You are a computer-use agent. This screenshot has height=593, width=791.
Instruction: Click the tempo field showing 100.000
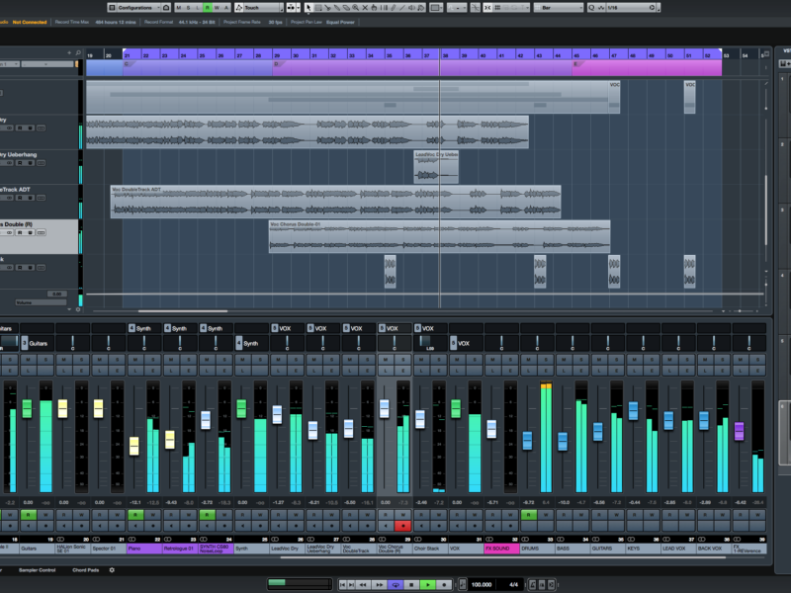pos(482,585)
